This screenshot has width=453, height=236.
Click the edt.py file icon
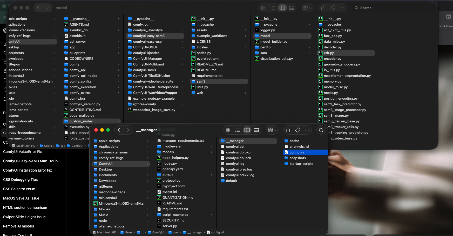pyautogui.click(x=321, y=53)
